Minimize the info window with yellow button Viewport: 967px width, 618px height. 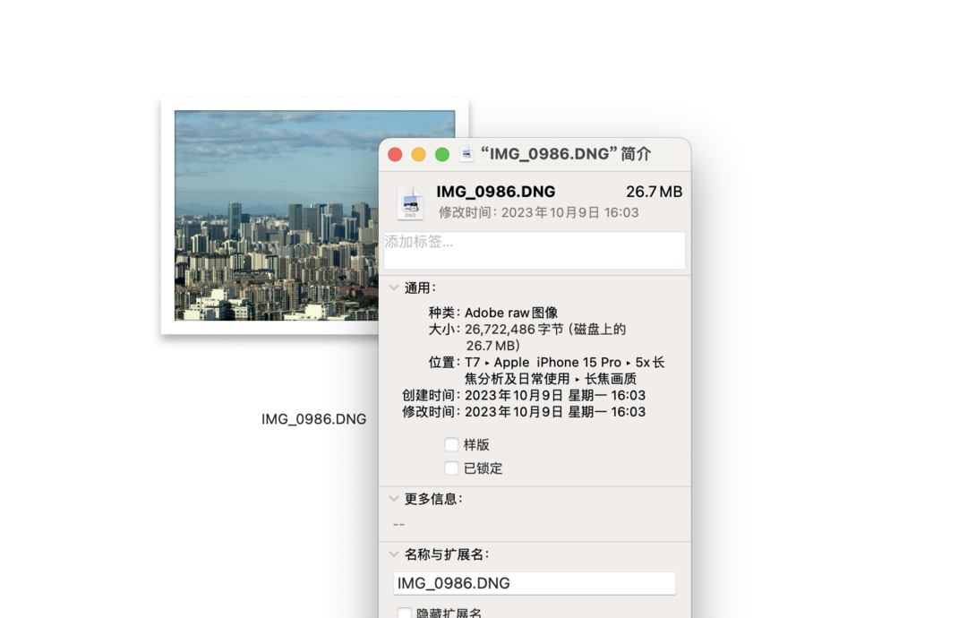pos(418,154)
